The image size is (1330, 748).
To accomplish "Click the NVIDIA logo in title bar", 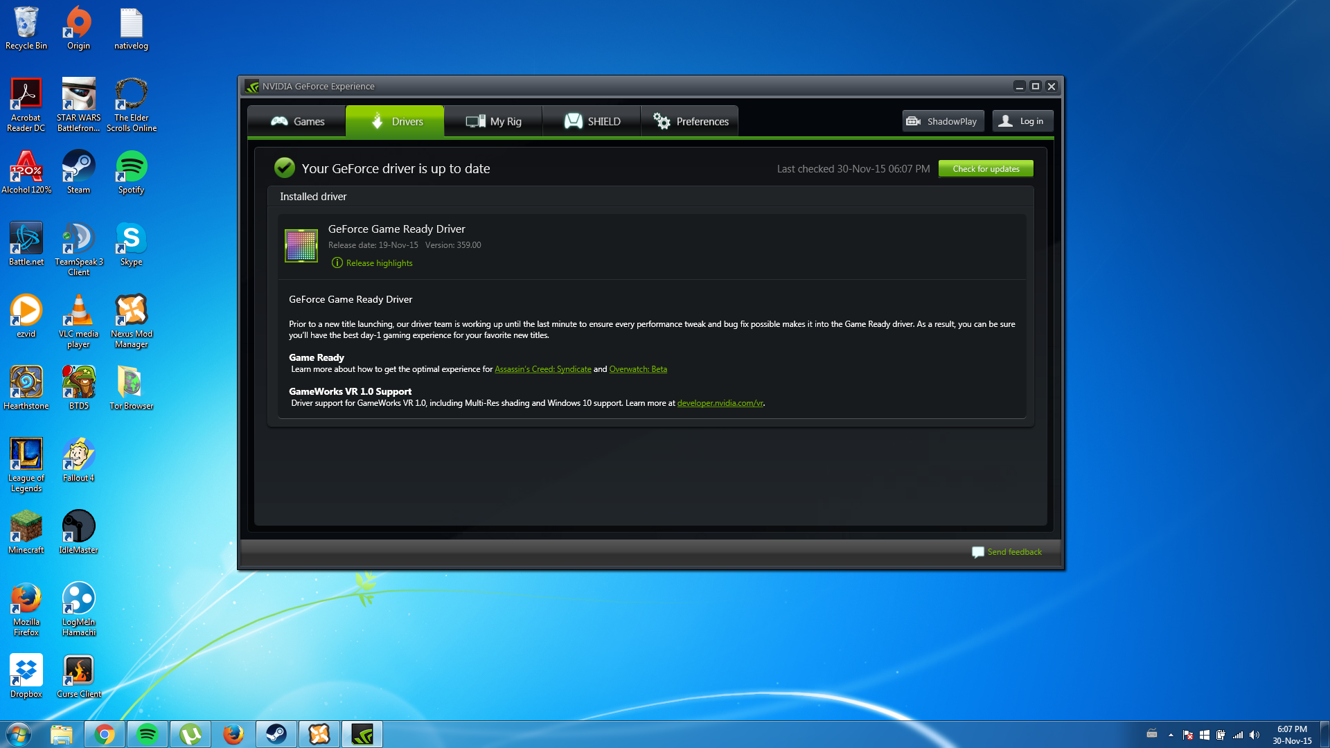I will point(252,87).
